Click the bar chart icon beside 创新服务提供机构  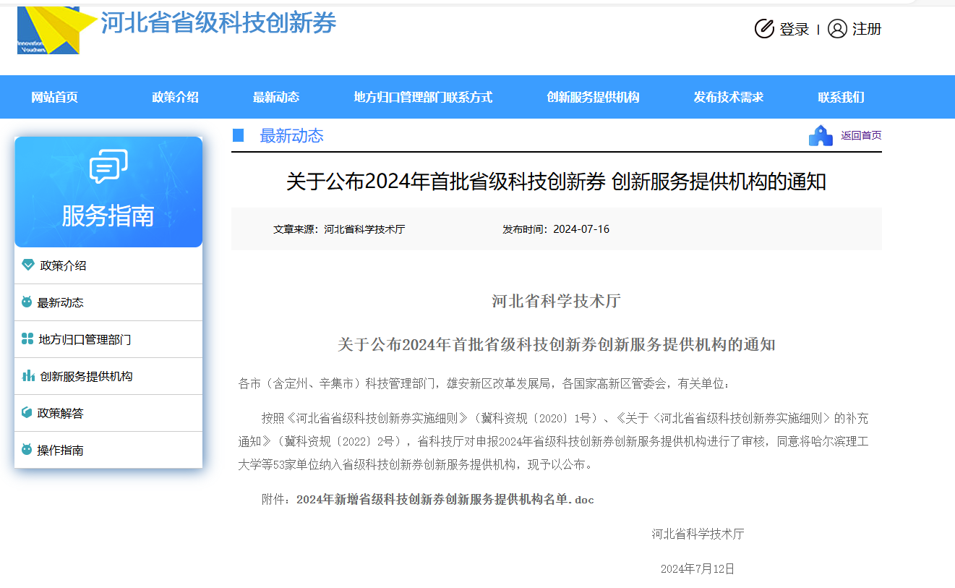click(28, 376)
